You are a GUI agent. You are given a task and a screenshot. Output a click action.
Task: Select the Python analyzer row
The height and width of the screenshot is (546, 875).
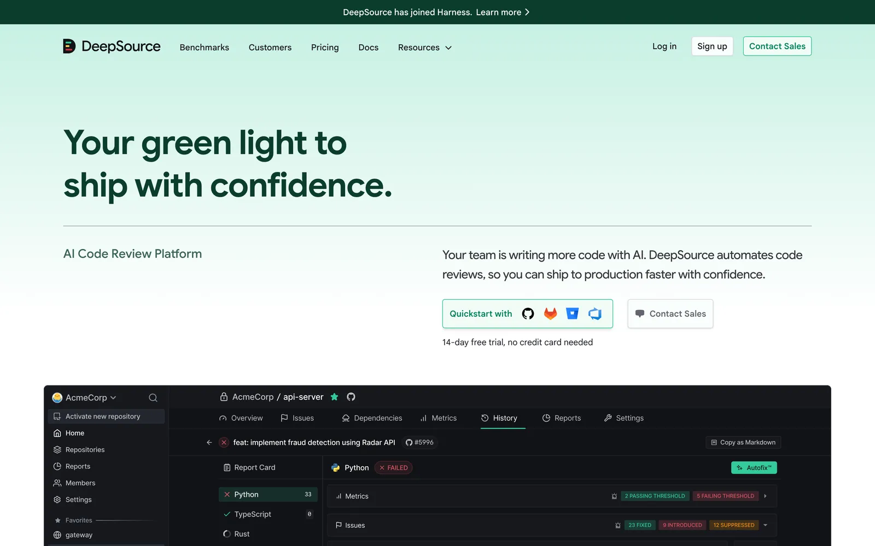(x=268, y=495)
